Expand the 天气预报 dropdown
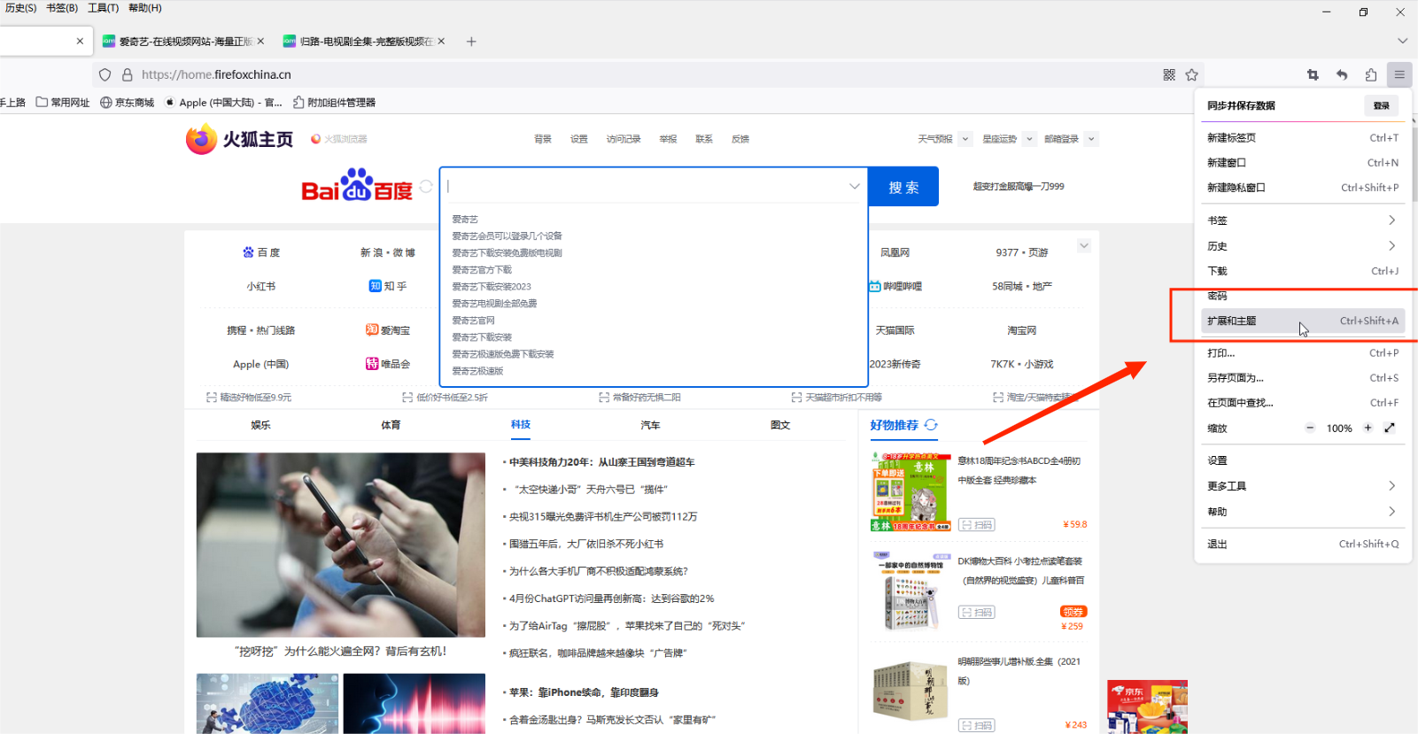This screenshot has height=734, width=1418. (965, 139)
